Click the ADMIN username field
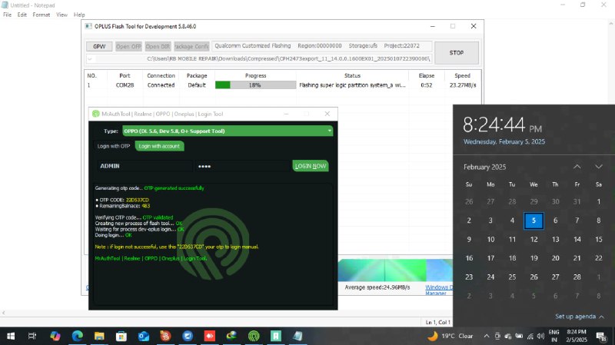 click(145, 166)
